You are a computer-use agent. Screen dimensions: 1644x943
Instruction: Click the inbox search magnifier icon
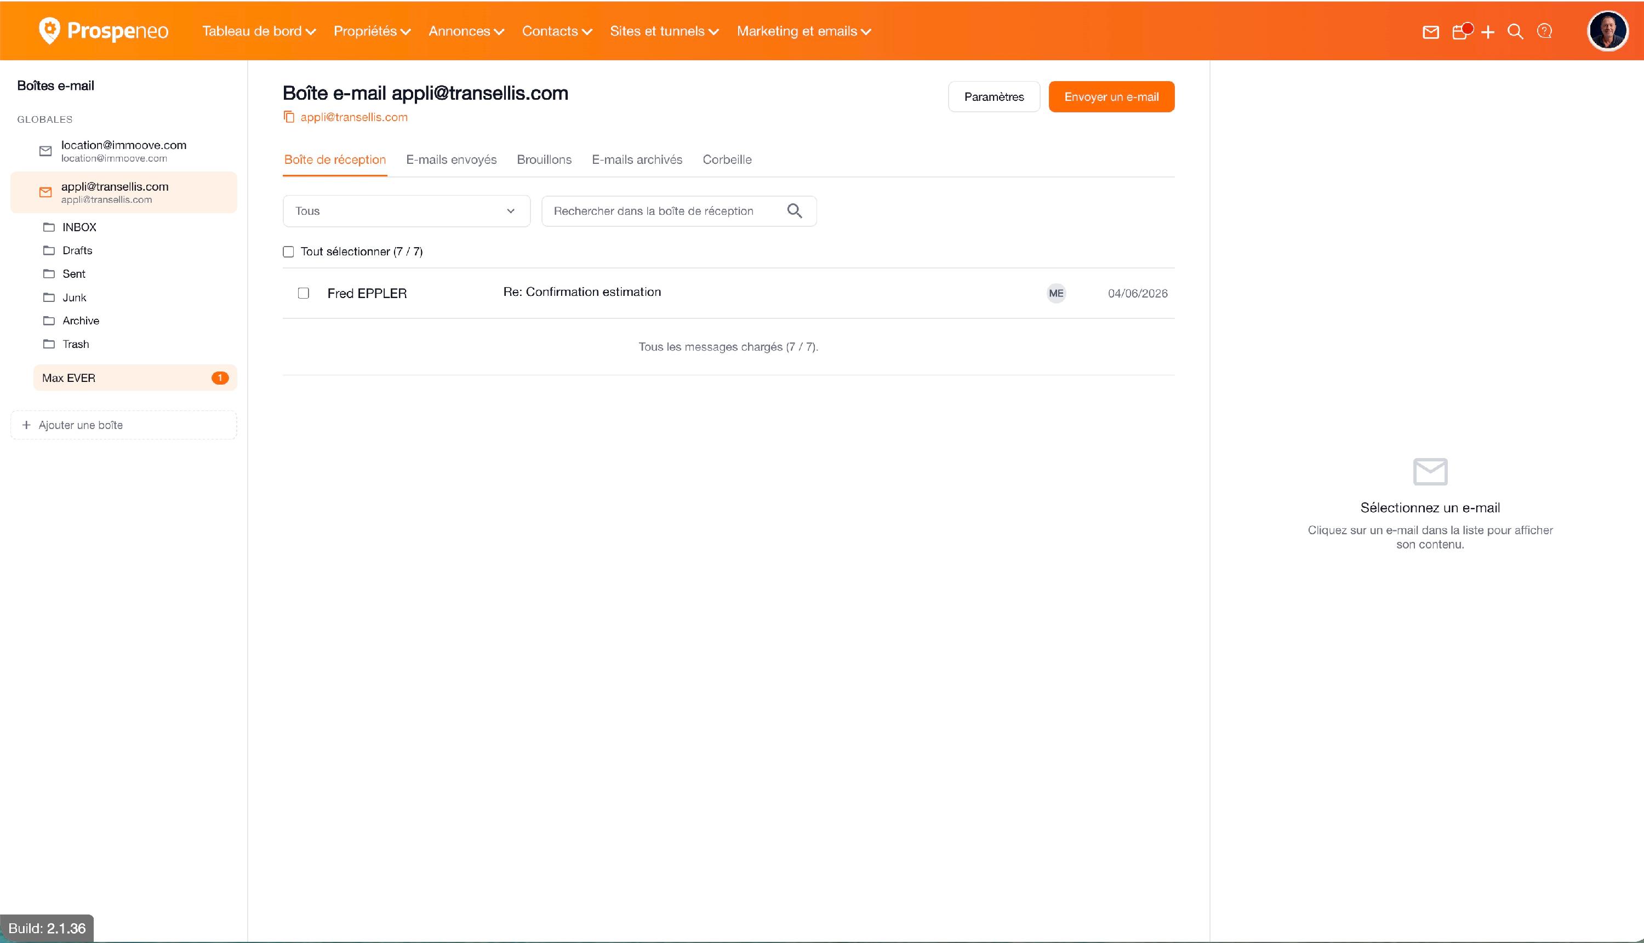[794, 211]
